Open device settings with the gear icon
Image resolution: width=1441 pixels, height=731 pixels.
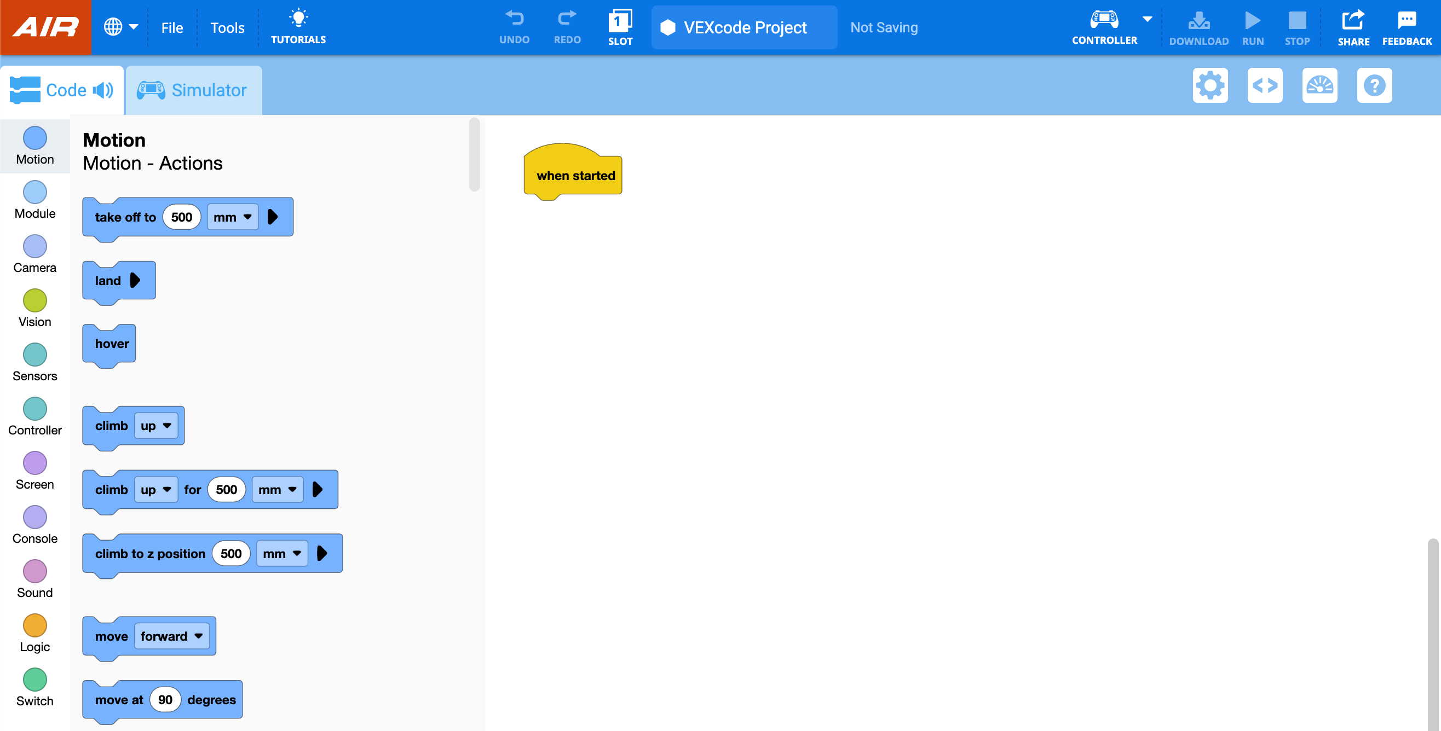[1211, 85]
